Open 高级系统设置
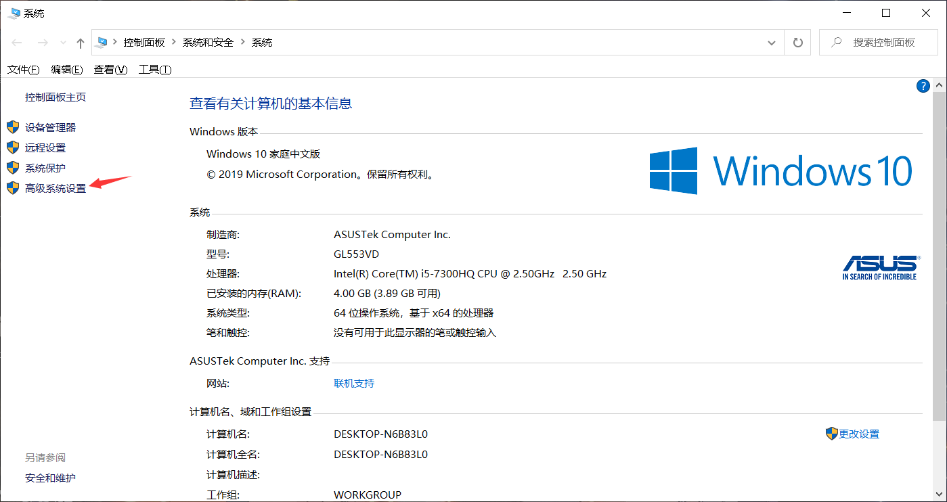 pos(56,188)
